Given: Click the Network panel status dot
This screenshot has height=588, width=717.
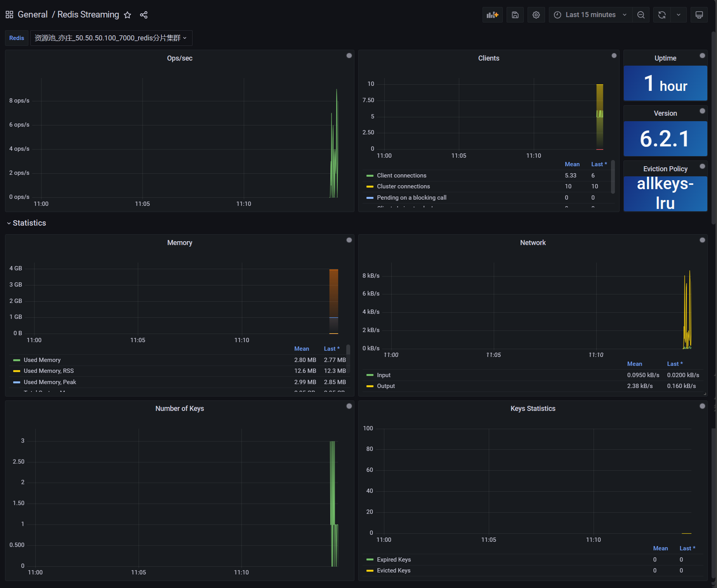Looking at the screenshot, I should [x=702, y=240].
